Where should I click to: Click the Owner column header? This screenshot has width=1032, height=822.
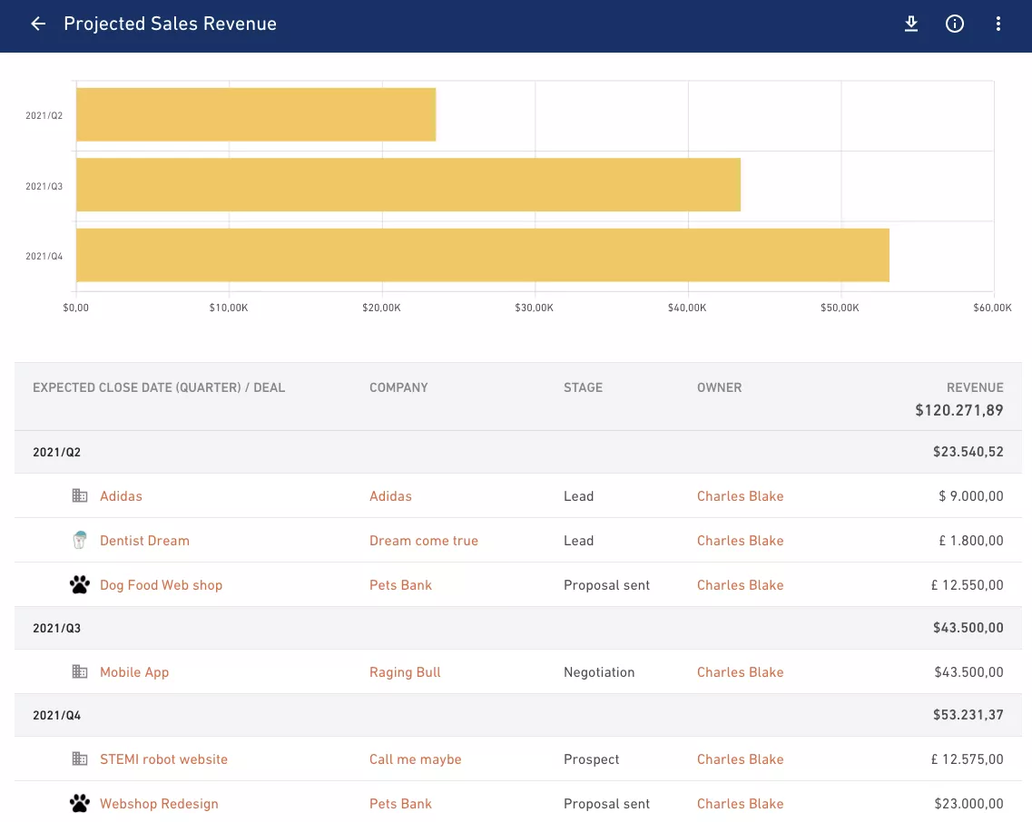(720, 387)
